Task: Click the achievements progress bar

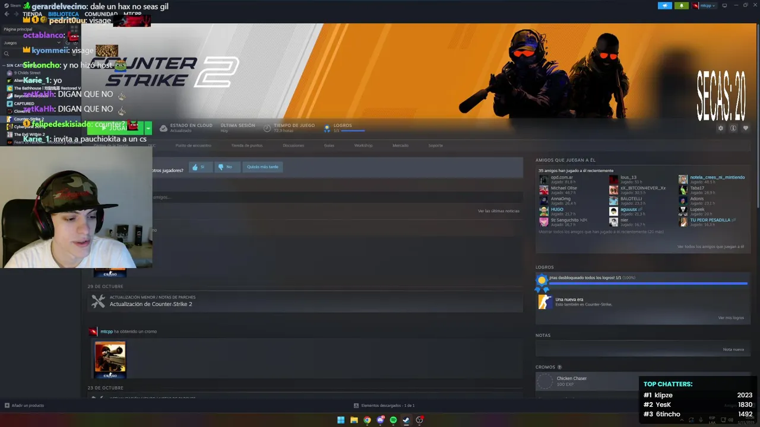Action: (648, 283)
